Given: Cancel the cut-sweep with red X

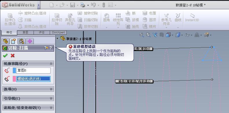Looking at the screenshot, I should [x=12, y=55].
